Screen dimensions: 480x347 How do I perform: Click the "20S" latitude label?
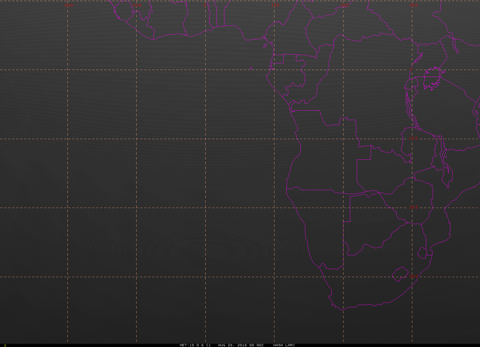coord(414,207)
